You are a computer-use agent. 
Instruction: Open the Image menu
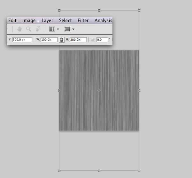point(29,21)
